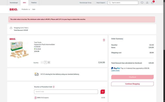
Task: Click the delivery truck icon
Action: coord(37,74)
